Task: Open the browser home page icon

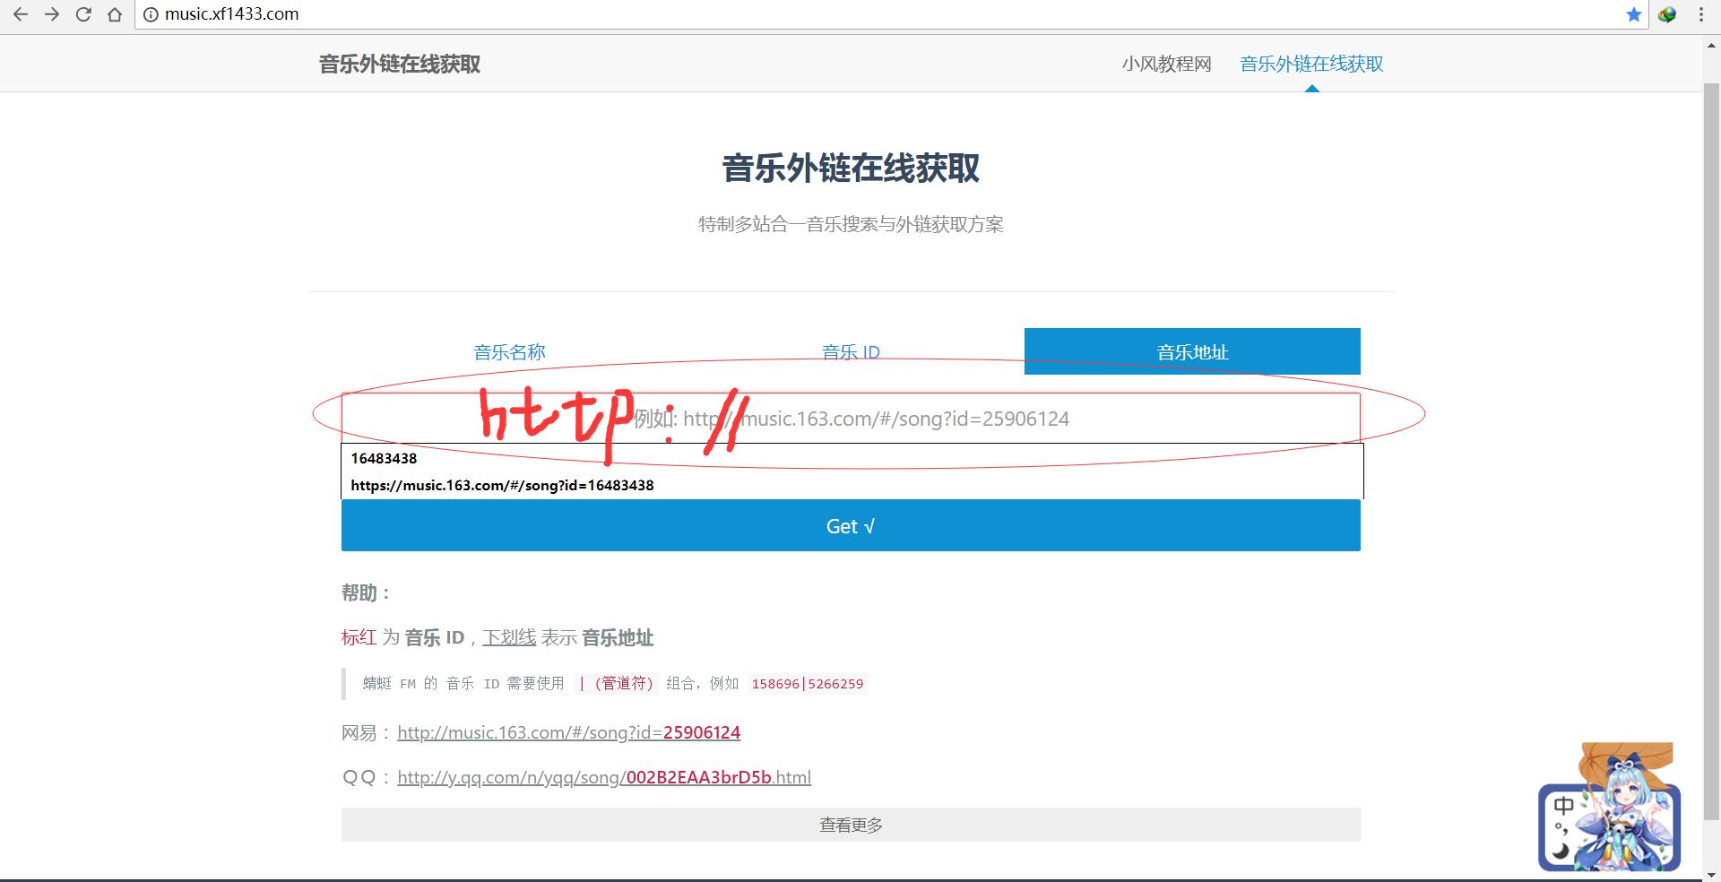Action: click(116, 14)
